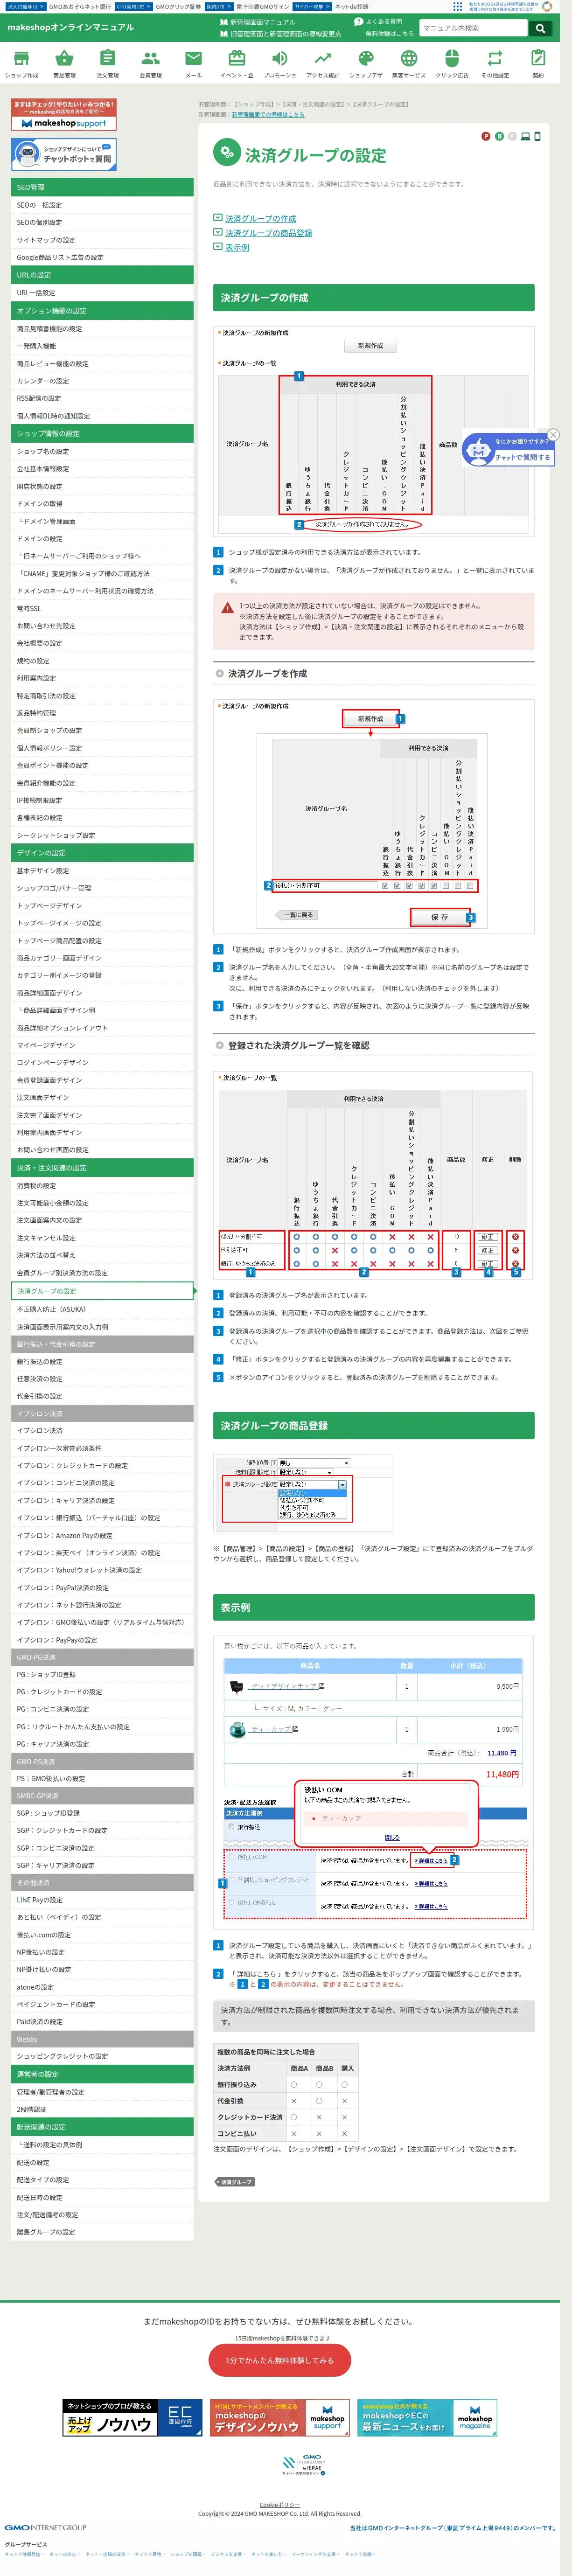Open the makeshopのデザインノウハウ banner
The height and width of the screenshot is (2576, 572).
[x=280, y=2418]
